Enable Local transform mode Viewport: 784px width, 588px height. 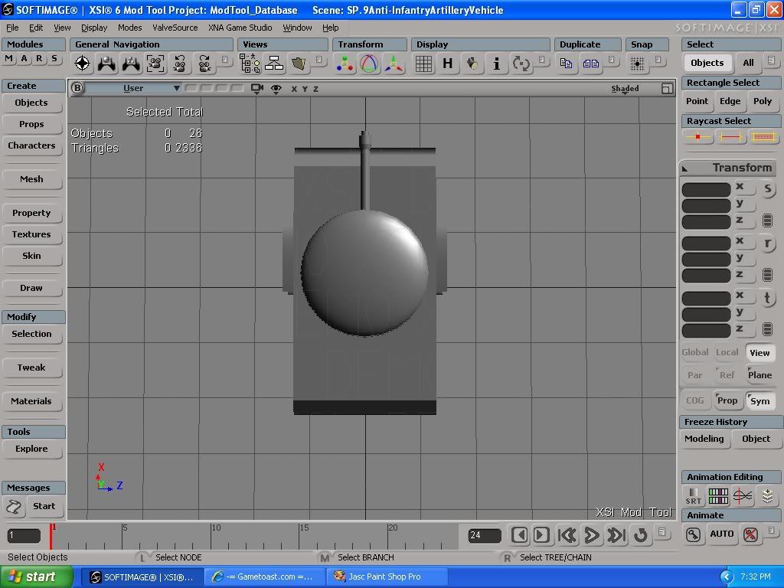[x=727, y=352]
